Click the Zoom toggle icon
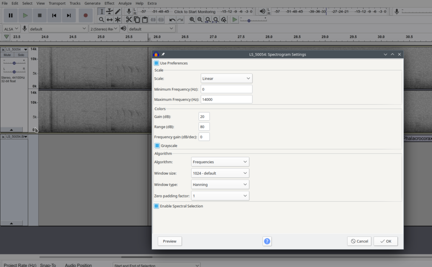This screenshot has width=432, height=267. coord(224,19)
